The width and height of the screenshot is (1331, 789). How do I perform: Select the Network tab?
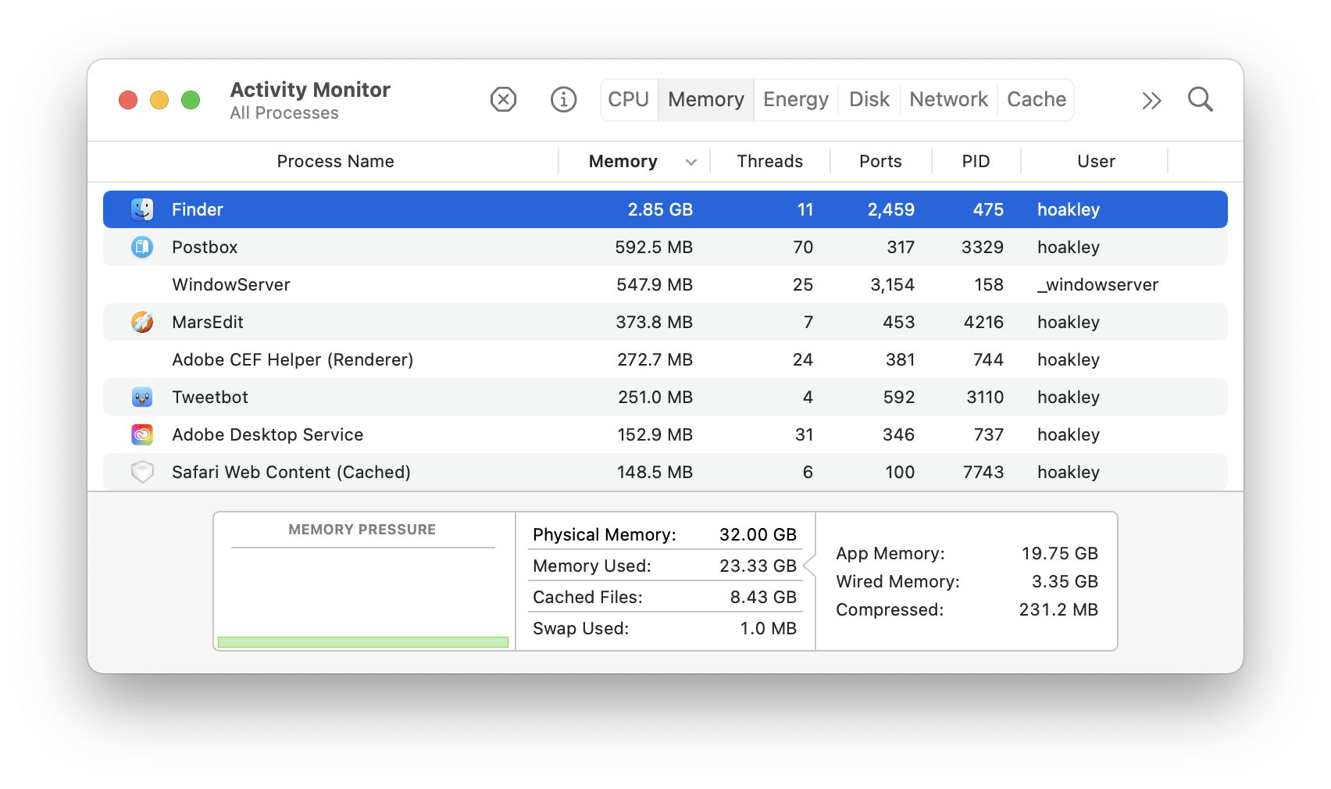click(948, 100)
